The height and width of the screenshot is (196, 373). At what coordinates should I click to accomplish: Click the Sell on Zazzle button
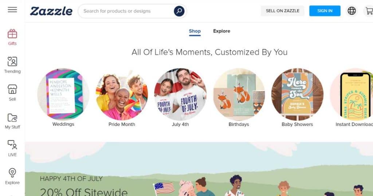(283, 11)
